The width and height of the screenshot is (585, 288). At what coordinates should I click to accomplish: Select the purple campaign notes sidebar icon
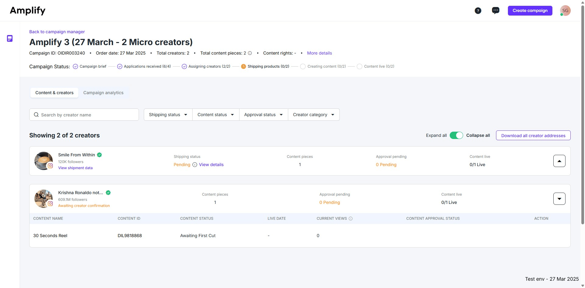[x=10, y=38]
